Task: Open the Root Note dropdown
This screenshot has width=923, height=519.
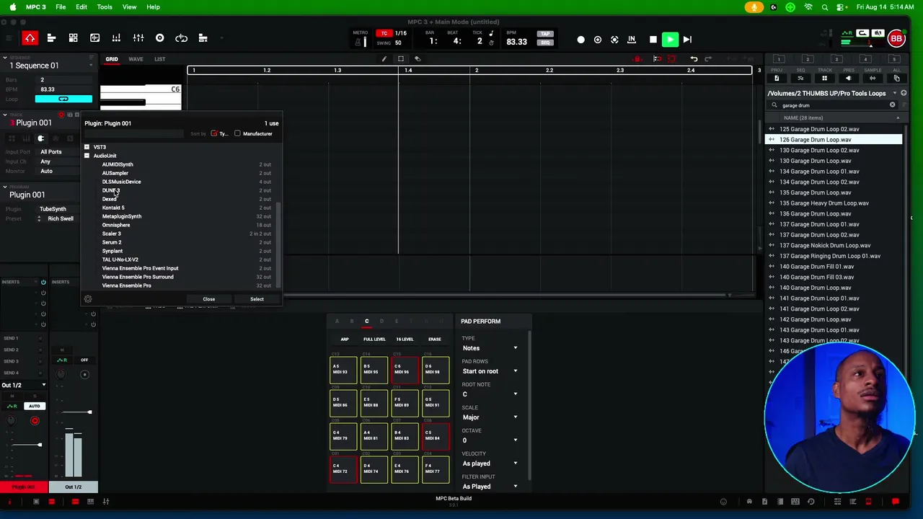Action: (490, 394)
